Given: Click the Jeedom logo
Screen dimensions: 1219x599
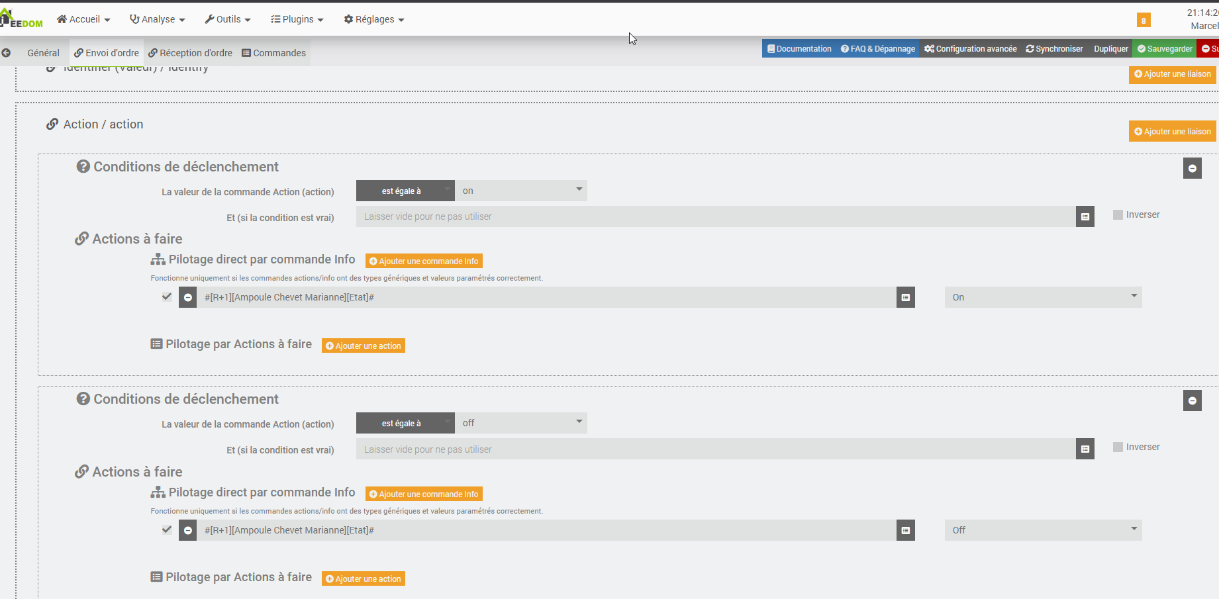Looking at the screenshot, I should 21,19.
